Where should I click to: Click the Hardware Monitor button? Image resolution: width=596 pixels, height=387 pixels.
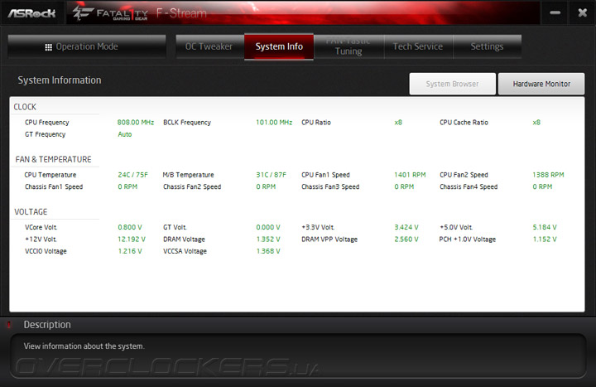pos(541,84)
